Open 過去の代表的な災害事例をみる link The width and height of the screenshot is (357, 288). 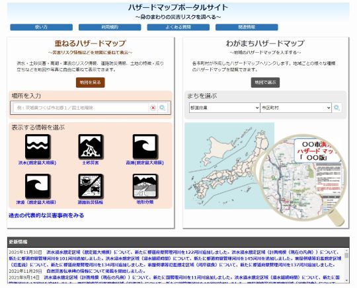46,215
